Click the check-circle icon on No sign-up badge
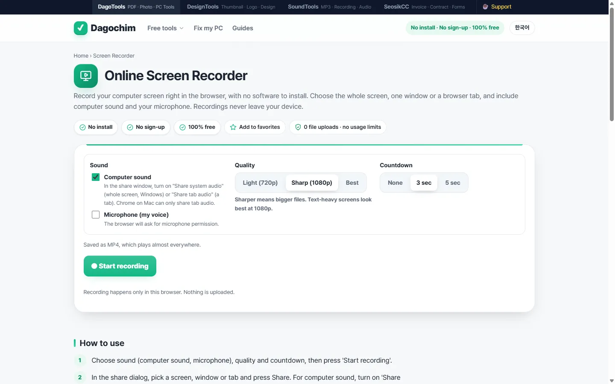Image resolution: width=615 pixels, height=384 pixels. pyautogui.click(x=130, y=127)
